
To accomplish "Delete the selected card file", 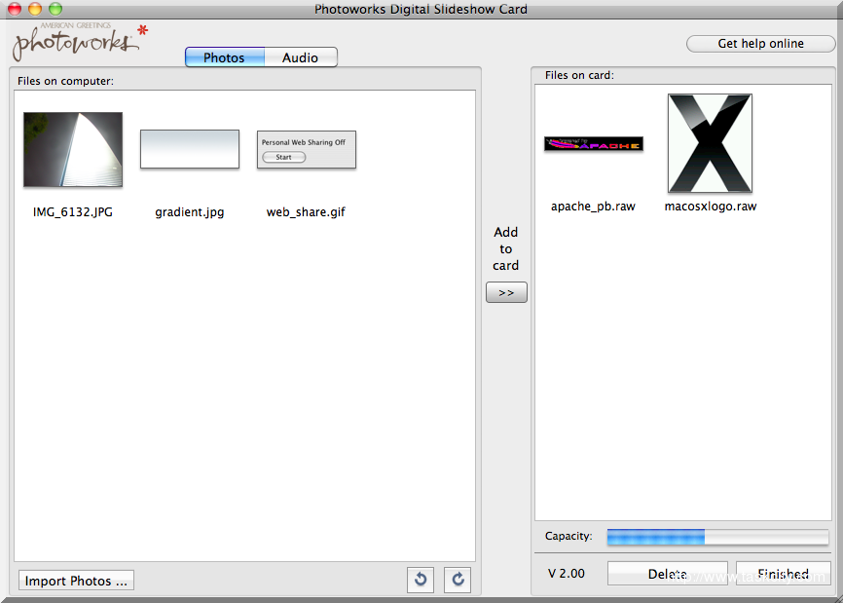I will 667,574.
